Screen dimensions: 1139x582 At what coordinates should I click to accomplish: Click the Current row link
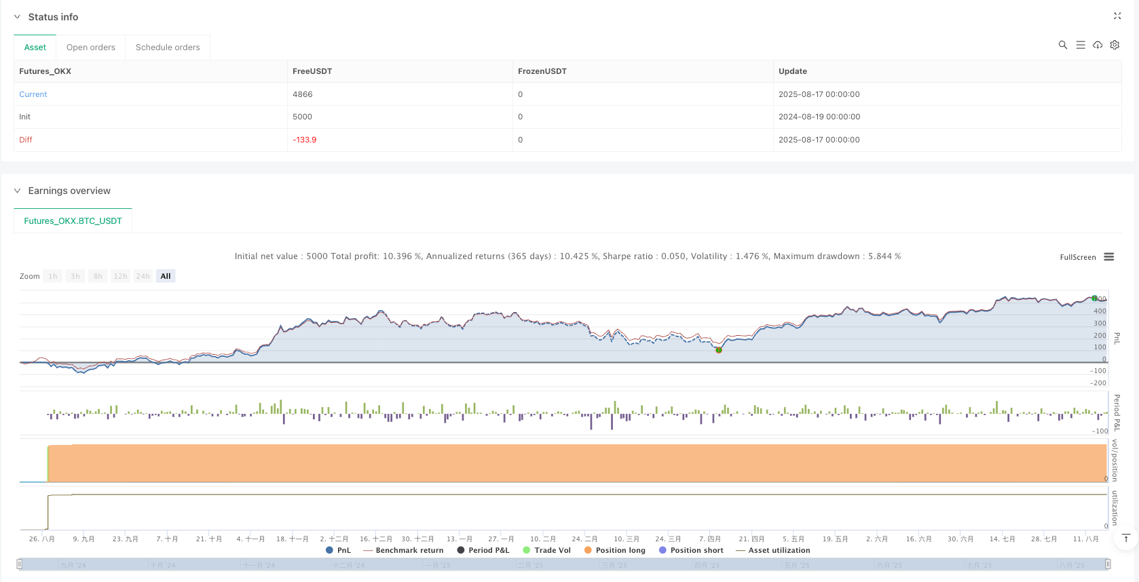33,94
